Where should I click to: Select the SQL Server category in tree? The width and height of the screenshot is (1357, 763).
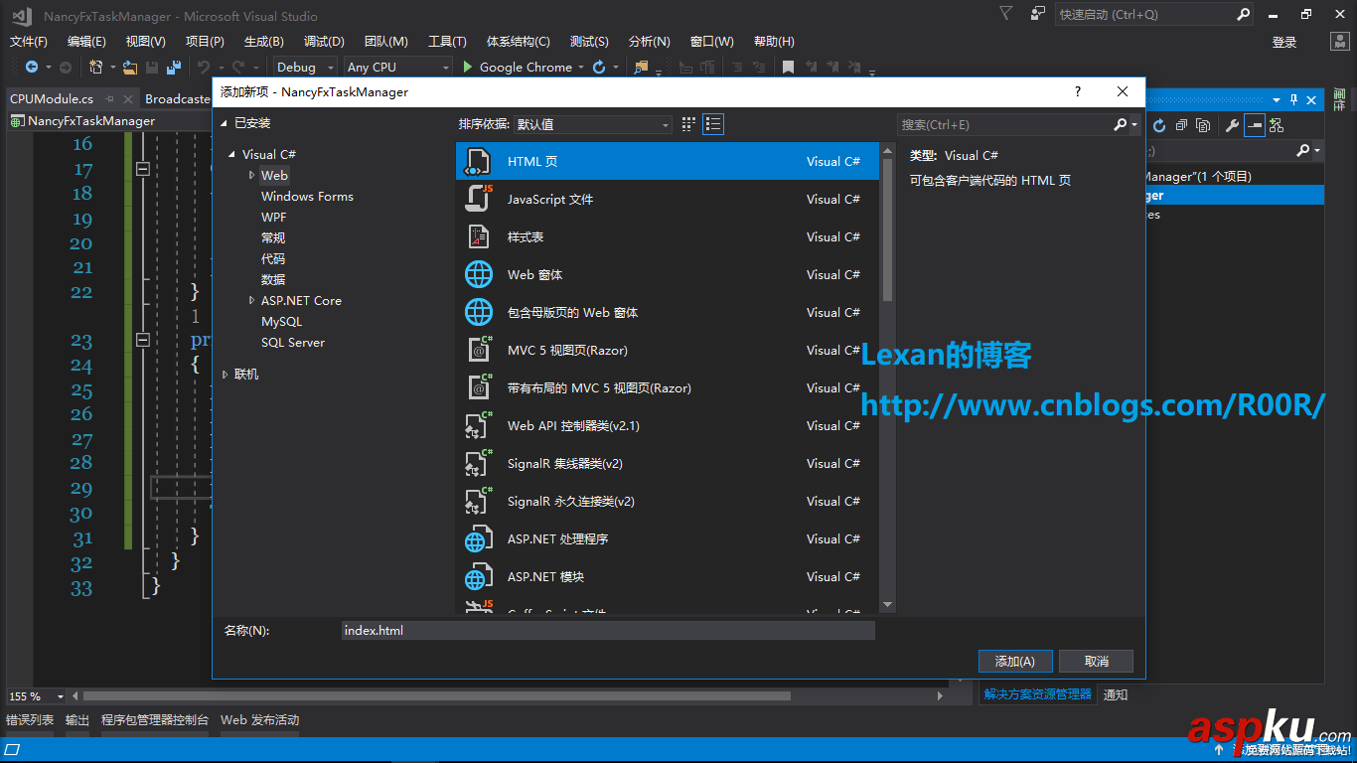293,343
